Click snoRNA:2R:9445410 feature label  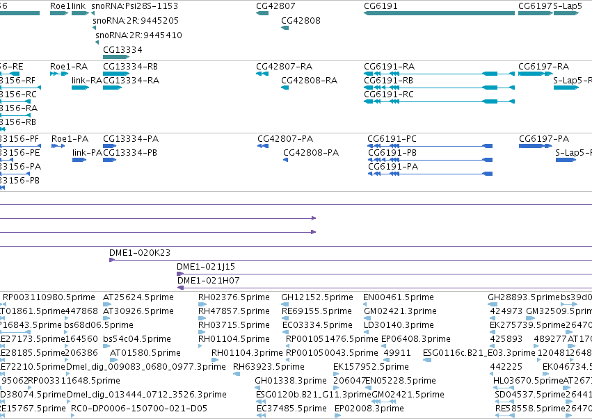pos(138,35)
